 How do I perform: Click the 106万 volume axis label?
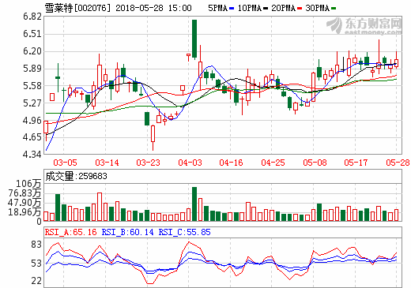point(28,183)
